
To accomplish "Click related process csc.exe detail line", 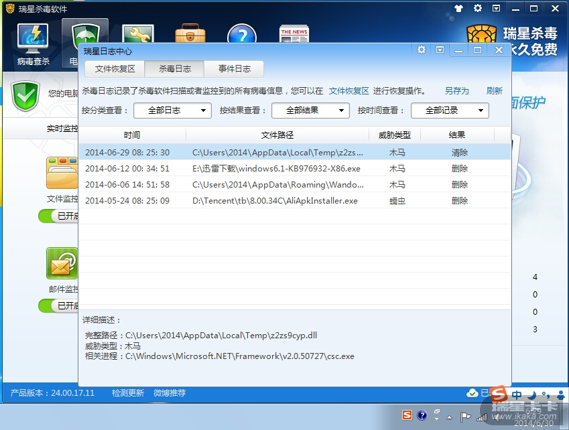I will click(x=219, y=356).
